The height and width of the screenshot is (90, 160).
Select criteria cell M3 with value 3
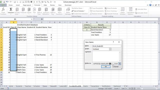point(87,30)
